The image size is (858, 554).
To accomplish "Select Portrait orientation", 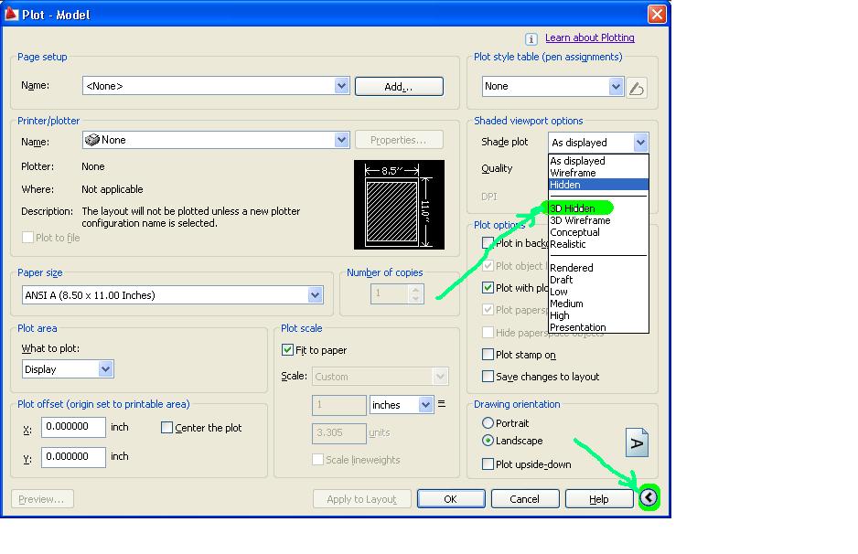I will tap(488, 422).
